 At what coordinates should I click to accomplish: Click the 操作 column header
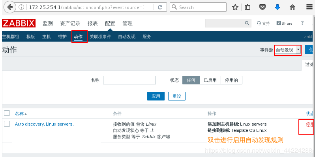212,113
